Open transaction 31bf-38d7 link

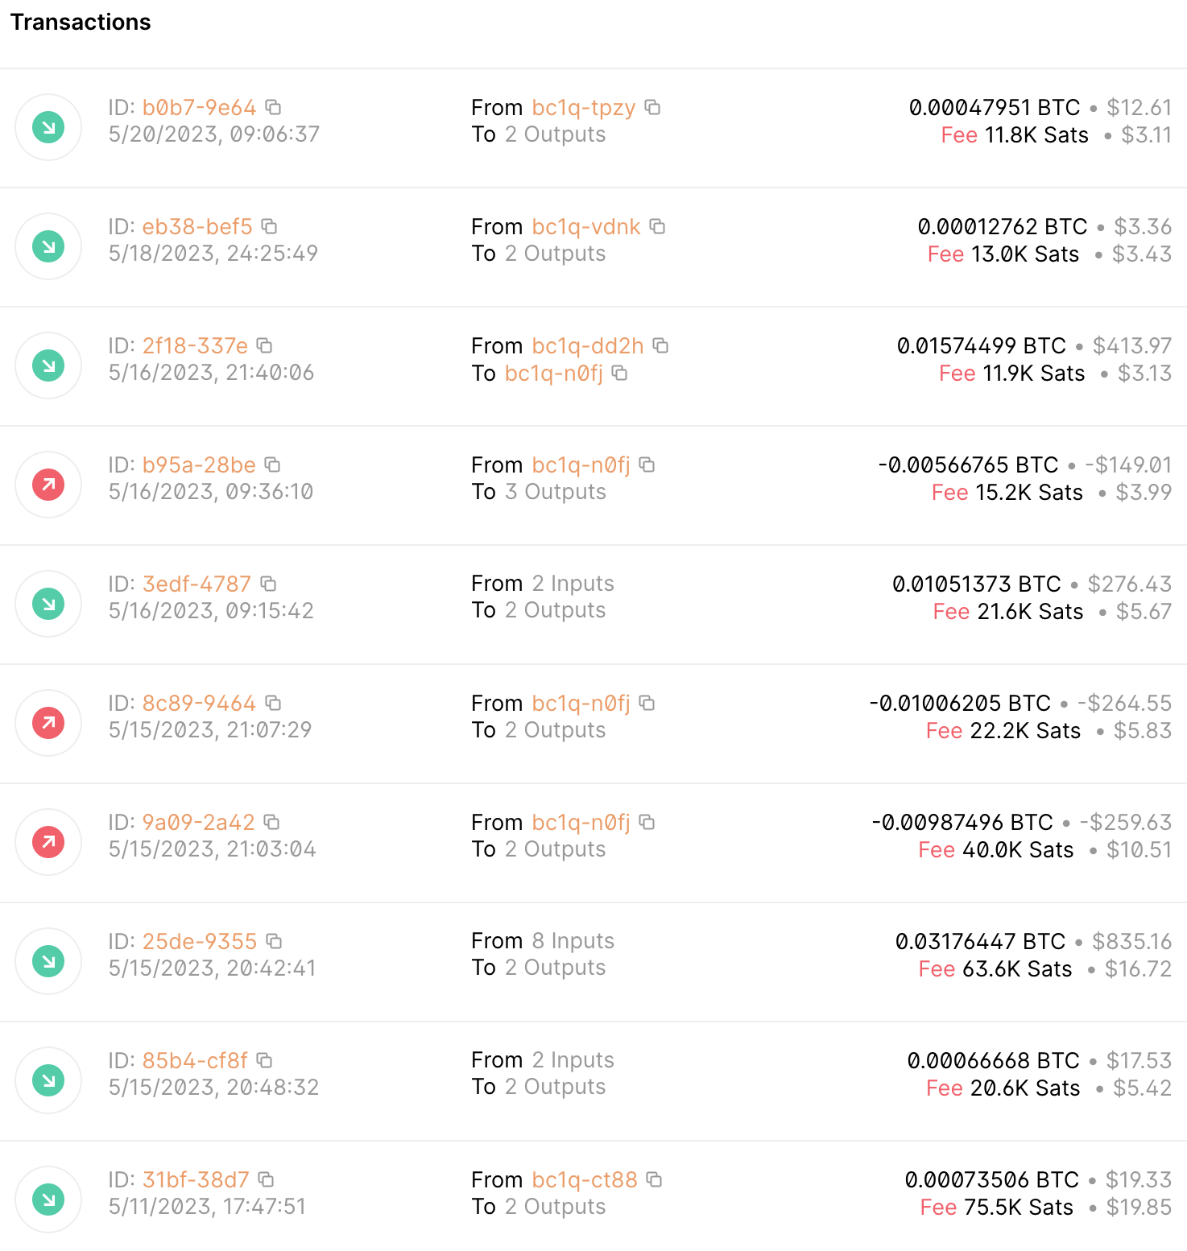(x=196, y=1180)
